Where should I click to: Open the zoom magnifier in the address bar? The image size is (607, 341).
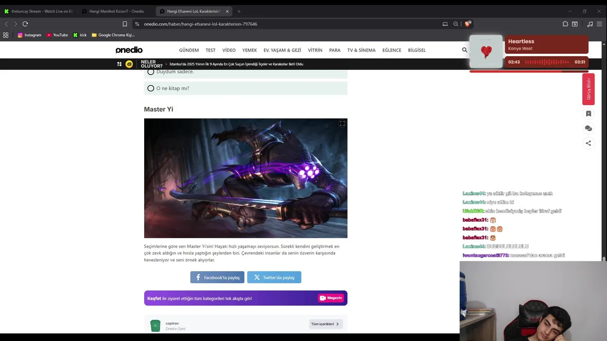point(456,24)
